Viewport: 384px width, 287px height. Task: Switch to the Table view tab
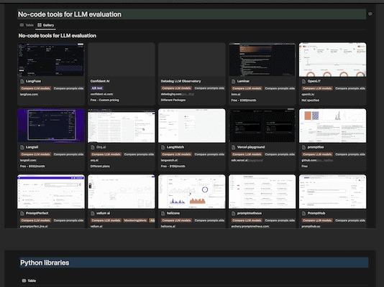tap(27, 25)
